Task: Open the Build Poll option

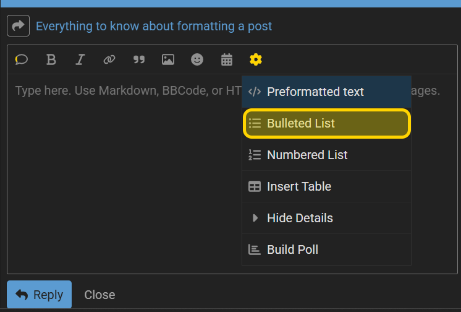Action: [x=326, y=249]
